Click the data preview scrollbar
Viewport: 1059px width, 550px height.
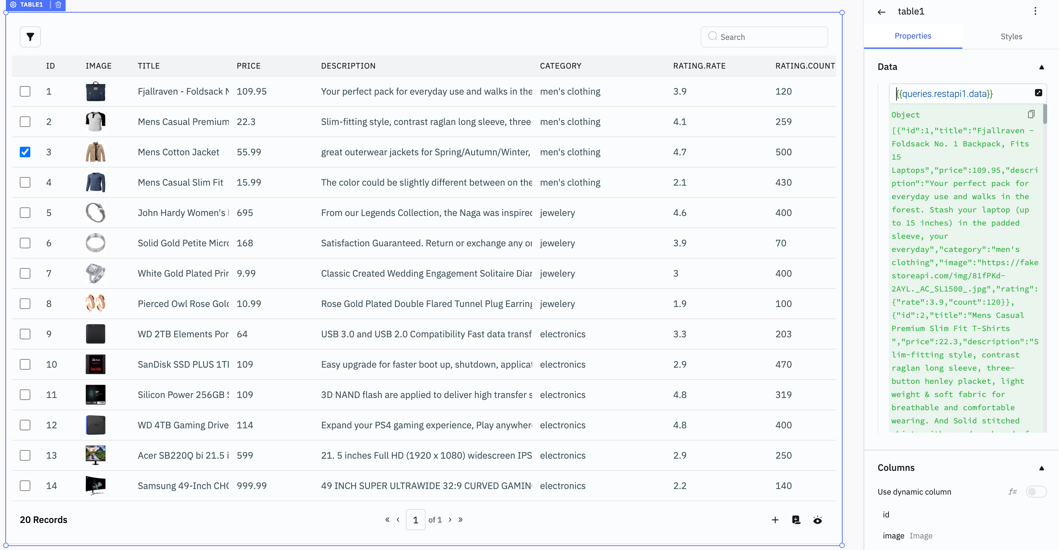1044,114
